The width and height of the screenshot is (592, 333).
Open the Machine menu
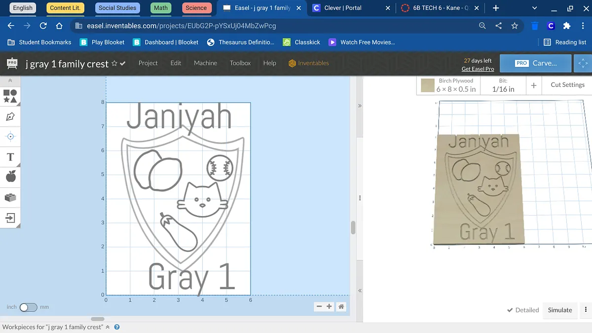(205, 63)
